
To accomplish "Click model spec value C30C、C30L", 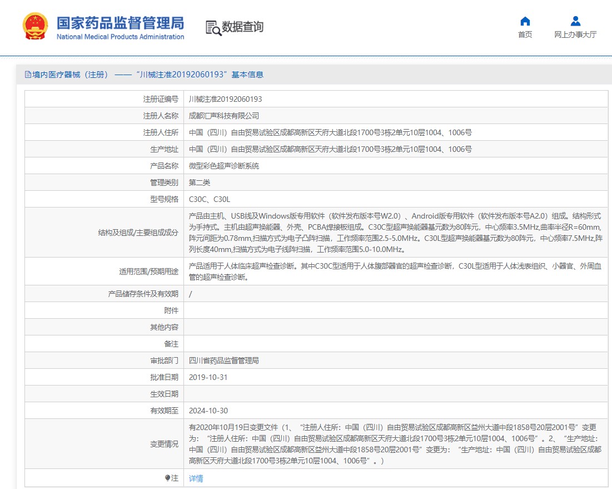I will 210,199.
